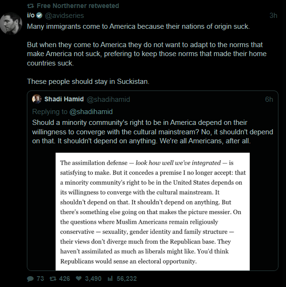Click the verified badge next to i/o
The height and width of the screenshot is (287, 286).
click(x=40, y=15)
